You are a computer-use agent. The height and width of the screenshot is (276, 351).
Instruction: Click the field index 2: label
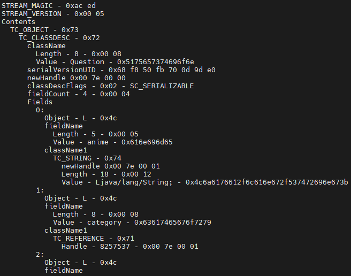click(x=40, y=255)
